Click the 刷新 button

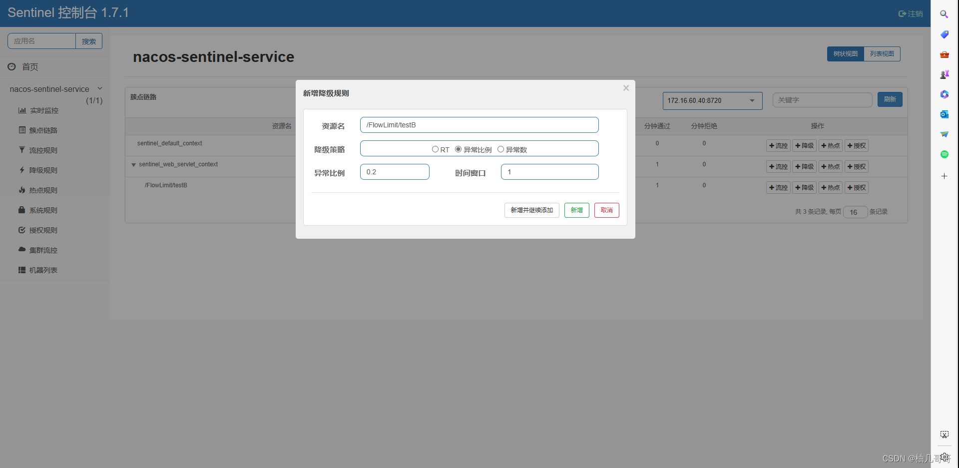(x=890, y=99)
